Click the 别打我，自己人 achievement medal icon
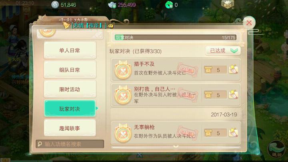This screenshot has width=288, height=162. click(x=123, y=95)
